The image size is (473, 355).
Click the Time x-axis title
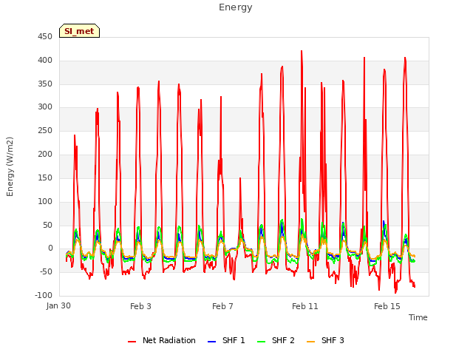pos(418,317)
